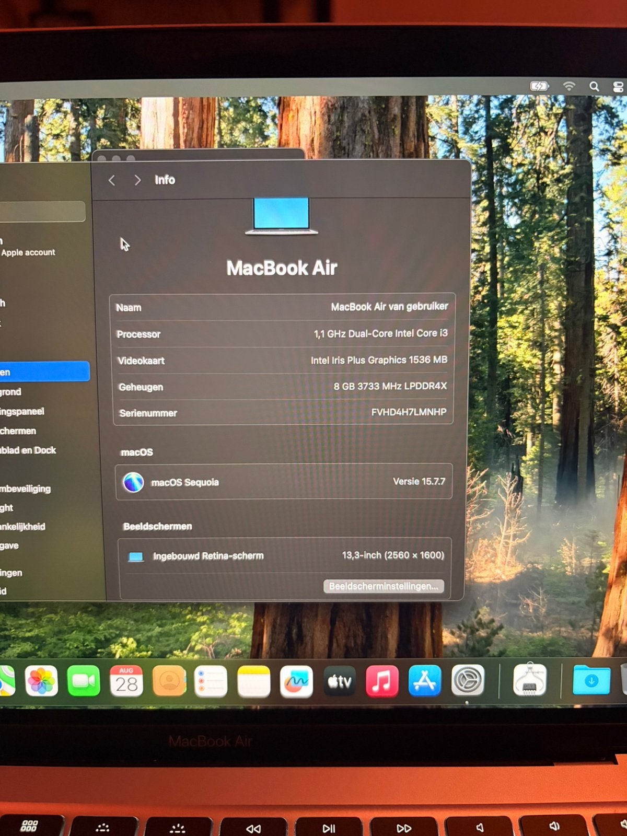Select sidebar item ending in 'ingspaneel'
The width and height of the screenshot is (627, 836).
click(22, 412)
